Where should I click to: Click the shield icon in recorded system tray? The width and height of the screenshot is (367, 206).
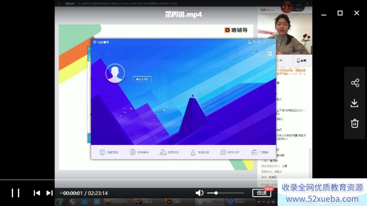point(273,202)
